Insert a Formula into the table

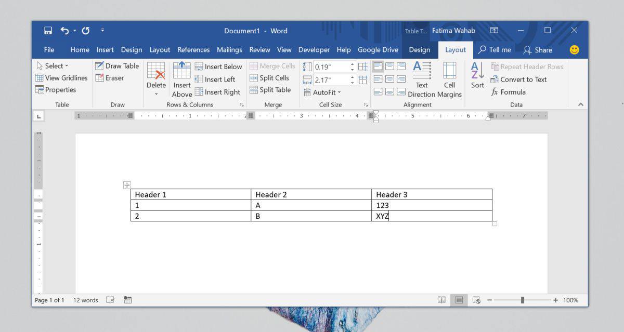tap(509, 91)
